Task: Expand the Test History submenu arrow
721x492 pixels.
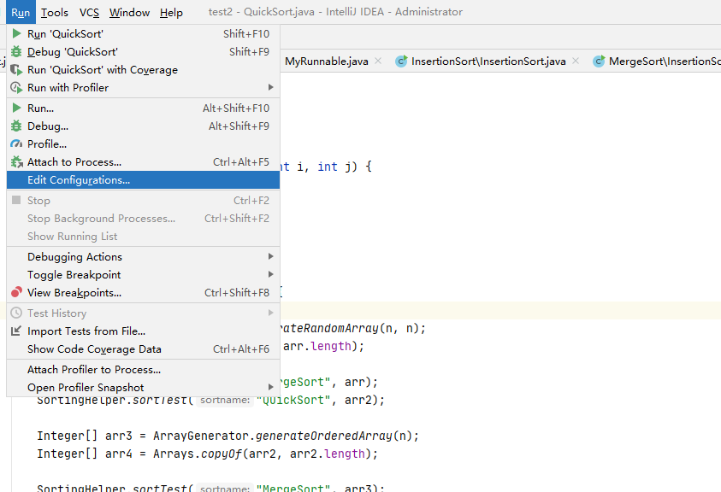Action: (271, 313)
